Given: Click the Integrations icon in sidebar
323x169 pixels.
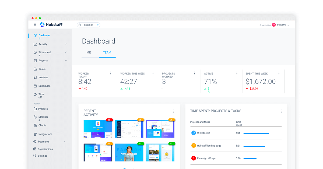Looking at the screenshot, I should pyautogui.click(x=35, y=134).
